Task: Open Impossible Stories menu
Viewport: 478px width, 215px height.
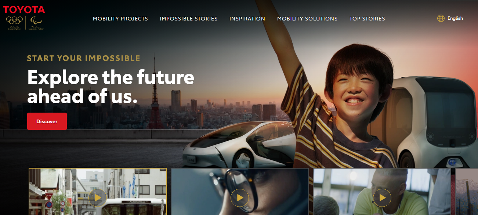Action: pyautogui.click(x=189, y=19)
